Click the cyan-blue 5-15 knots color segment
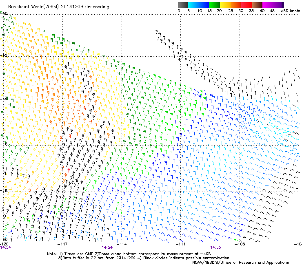This screenshot has height=265, width=302. (x=199, y=5)
